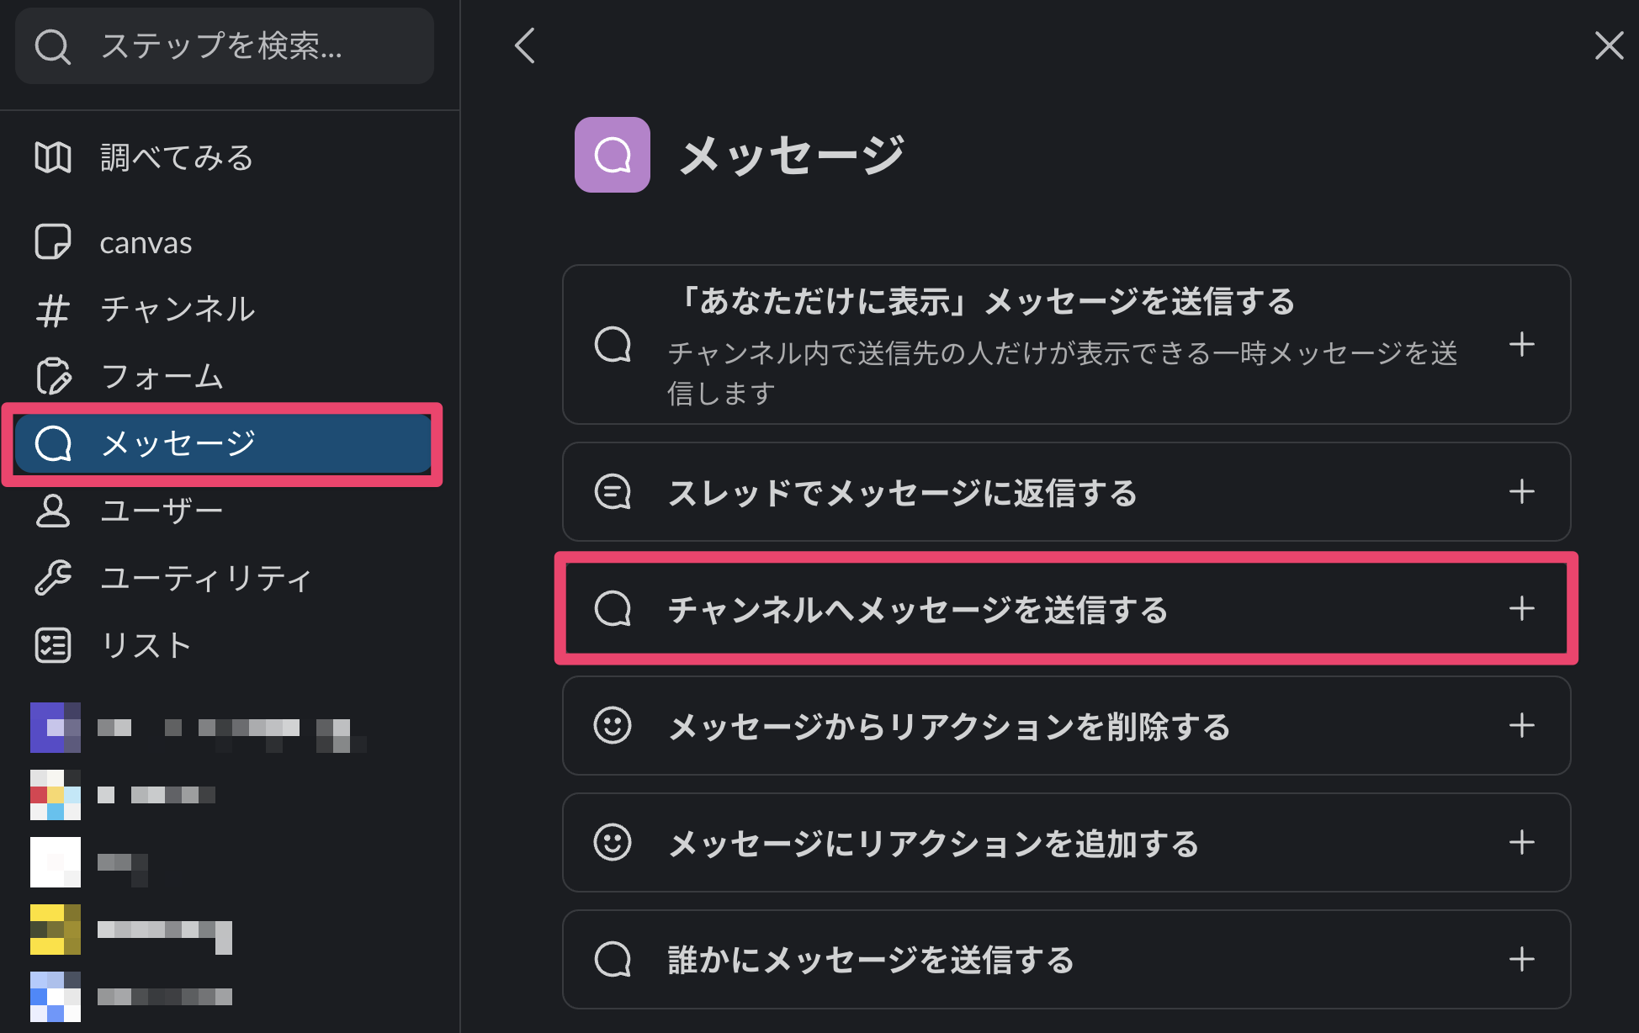Open the リスト checklist icon
Image resolution: width=1639 pixels, height=1033 pixels.
53,645
